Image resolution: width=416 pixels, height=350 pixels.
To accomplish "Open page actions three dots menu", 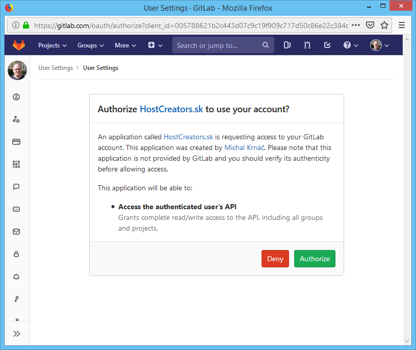I will pos(356,25).
